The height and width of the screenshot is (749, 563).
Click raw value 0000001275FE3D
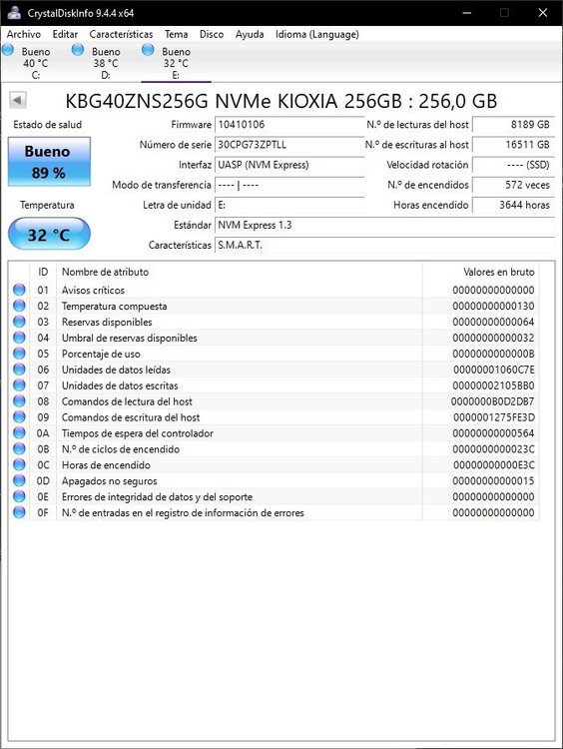494,417
